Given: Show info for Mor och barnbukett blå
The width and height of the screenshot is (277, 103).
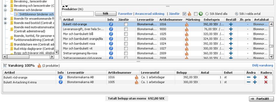Looking at the screenshot, I should pos(111,34).
